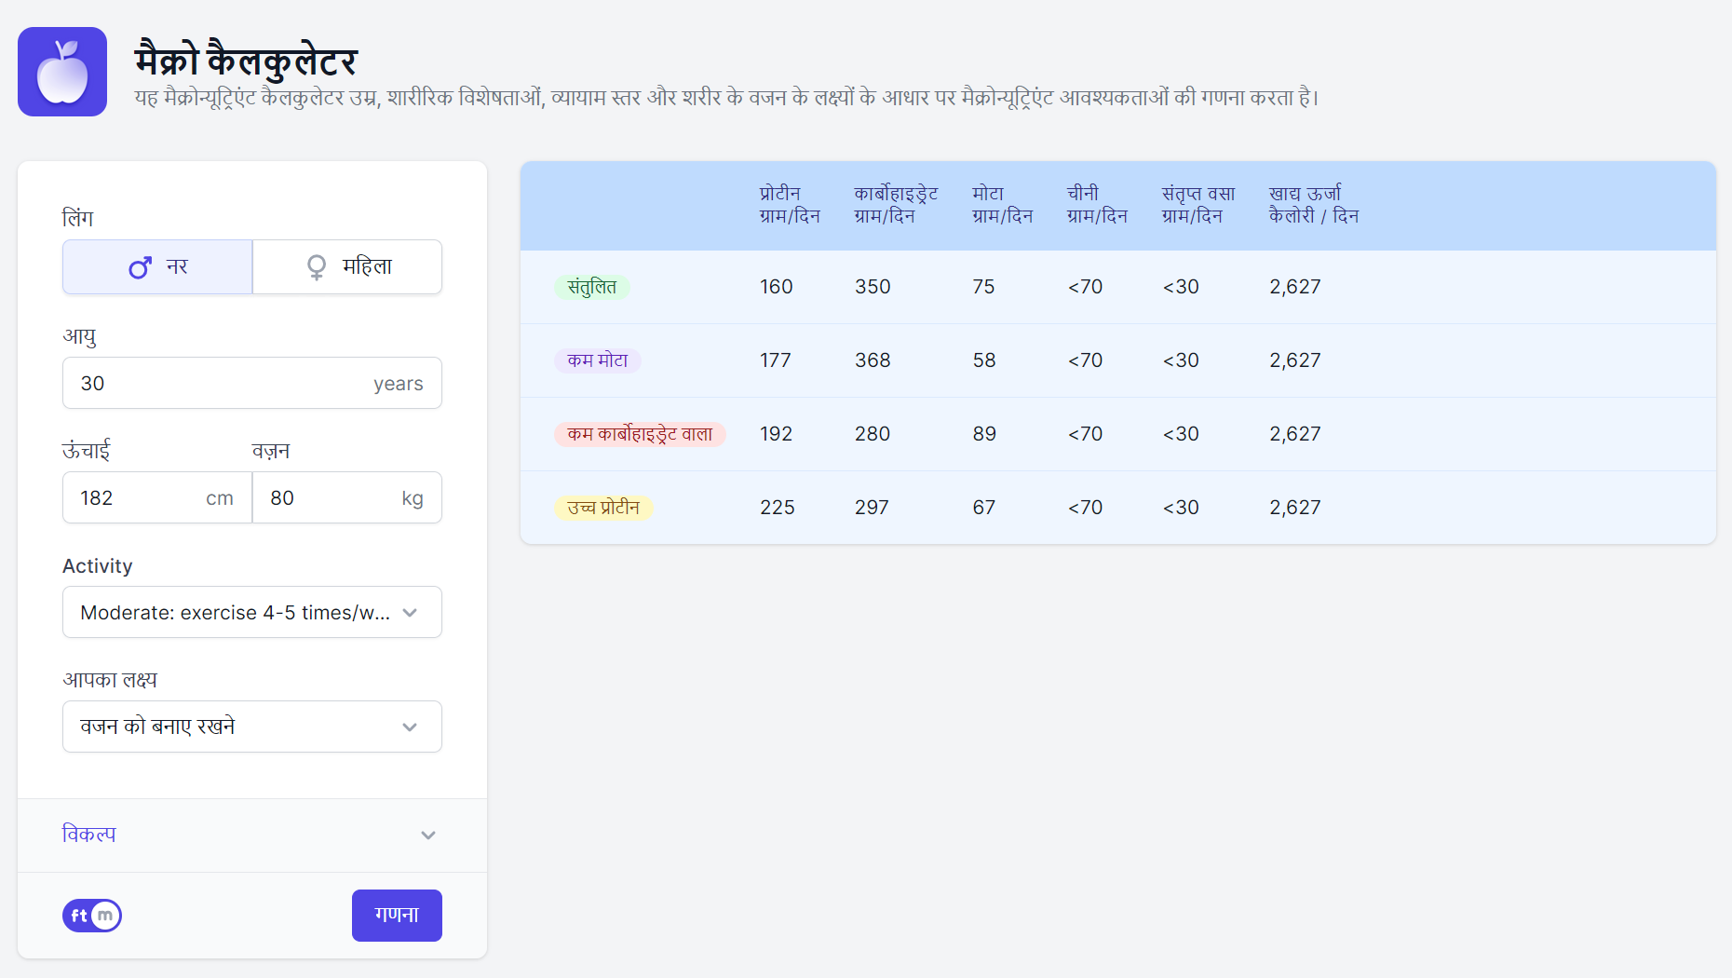Viewport: 1732px width, 978px height.
Task: Toggle the ft/m unit switch
Action: click(92, 916)
